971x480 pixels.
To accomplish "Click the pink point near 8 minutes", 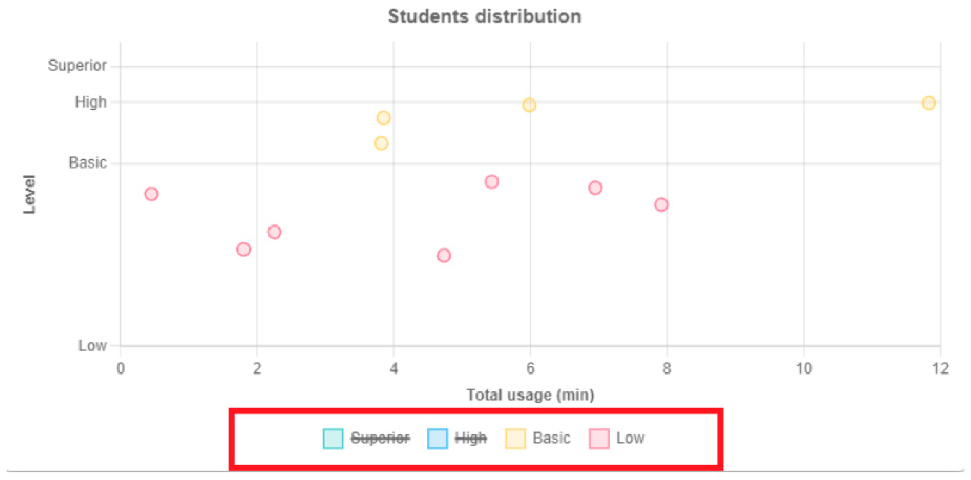I will coord(661,205).
